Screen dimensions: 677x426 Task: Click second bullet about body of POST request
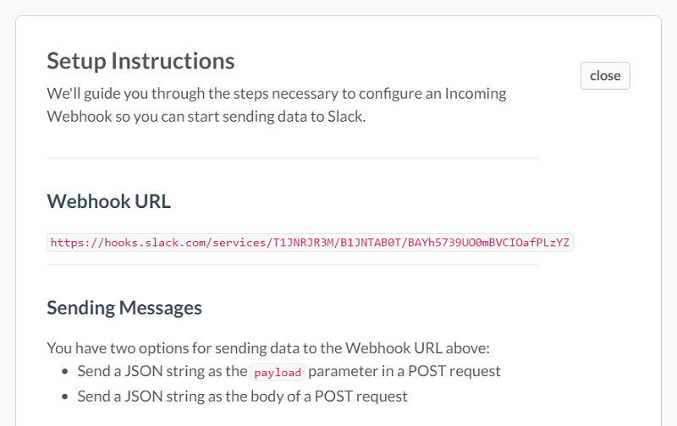[242, 396]
